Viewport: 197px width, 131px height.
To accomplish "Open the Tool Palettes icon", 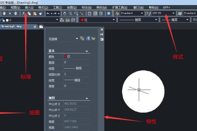I will (101, 13).
